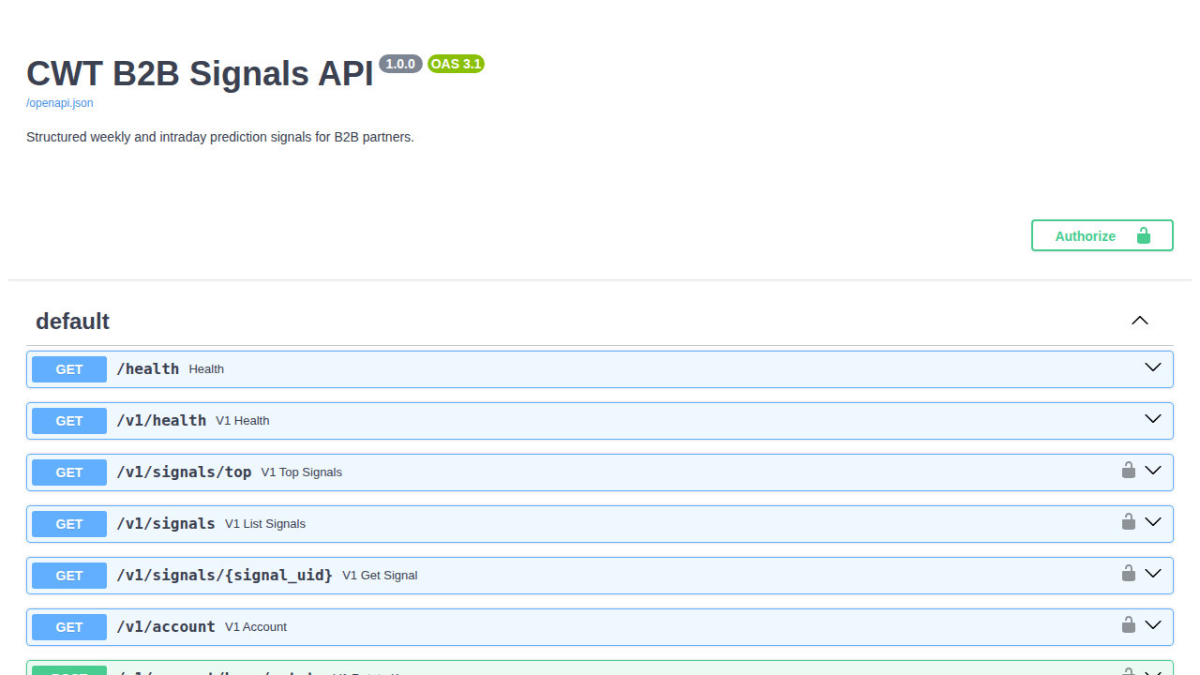The width and height of the screenshot is (1200, 675).
Task: Open the /openapi.json link
Action: coord(60,103)
